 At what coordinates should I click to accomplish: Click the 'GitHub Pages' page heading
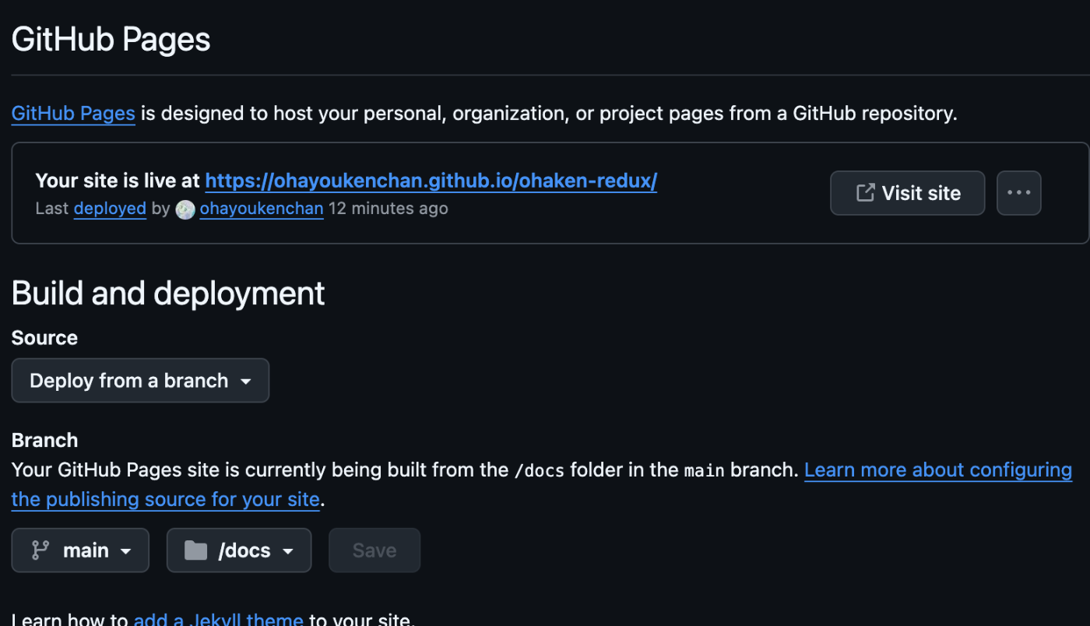pyautogui.click(x=111, y=40)
